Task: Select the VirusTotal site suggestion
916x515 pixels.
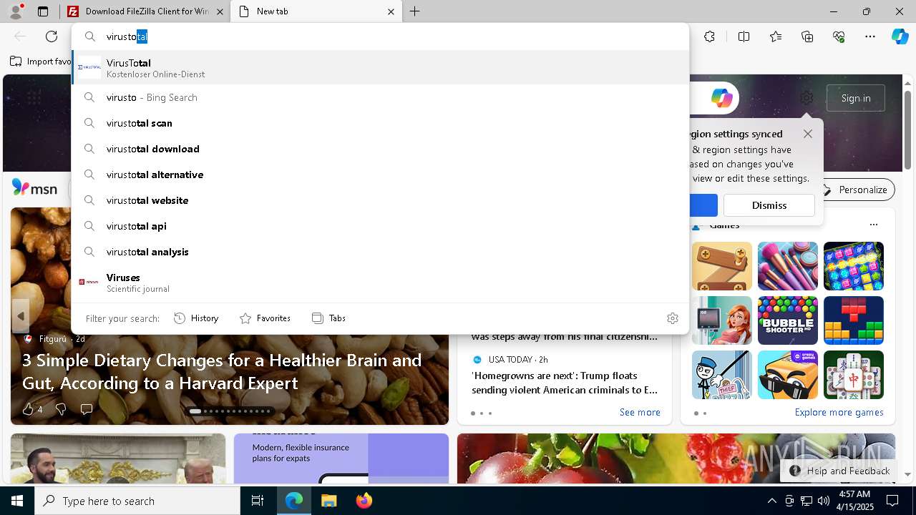Action: [380, 68]
